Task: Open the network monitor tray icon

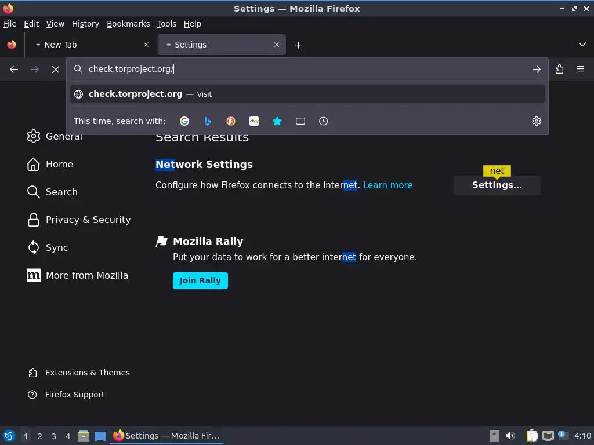Action: (548, 436)
